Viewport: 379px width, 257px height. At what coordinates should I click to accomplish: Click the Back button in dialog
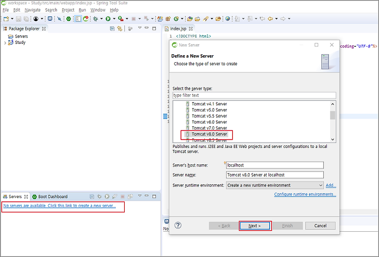tap(224, 226)
